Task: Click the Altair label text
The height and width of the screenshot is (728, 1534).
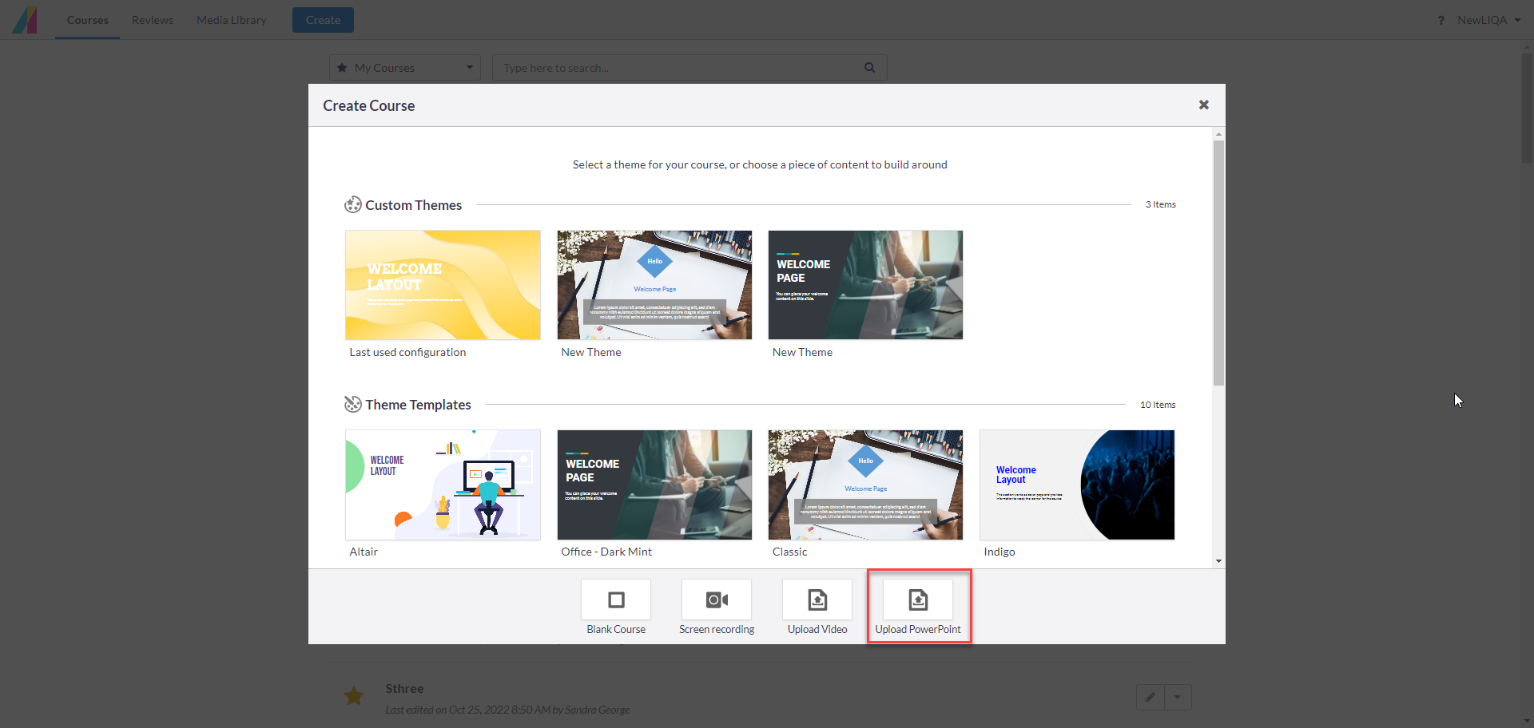Action: pos(364,552)
